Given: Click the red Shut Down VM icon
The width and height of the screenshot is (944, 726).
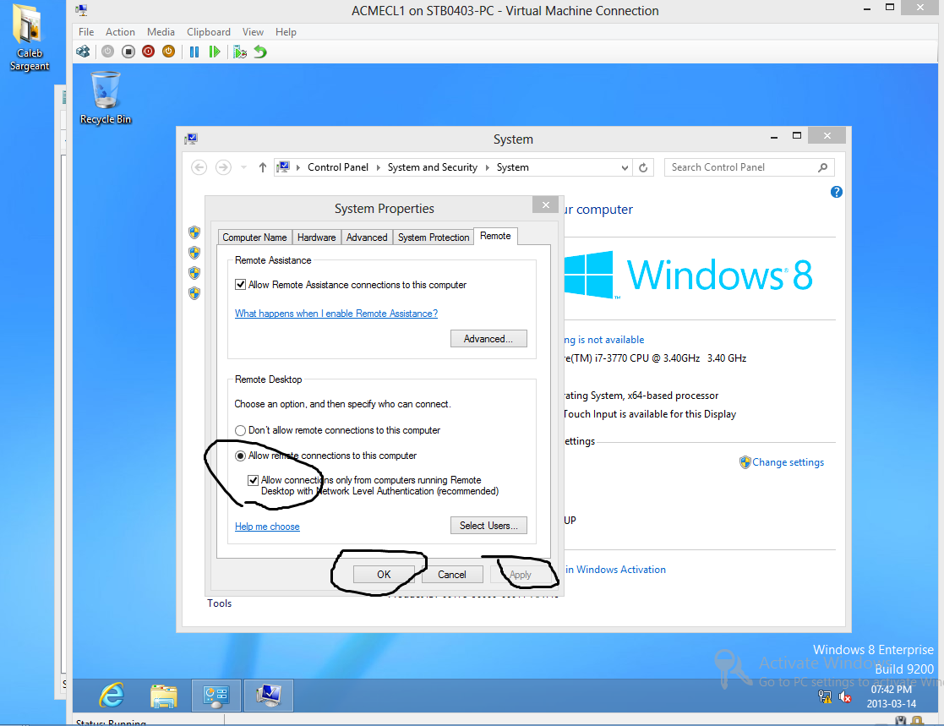Looking at the screenshot, I should tap(148, 52).
